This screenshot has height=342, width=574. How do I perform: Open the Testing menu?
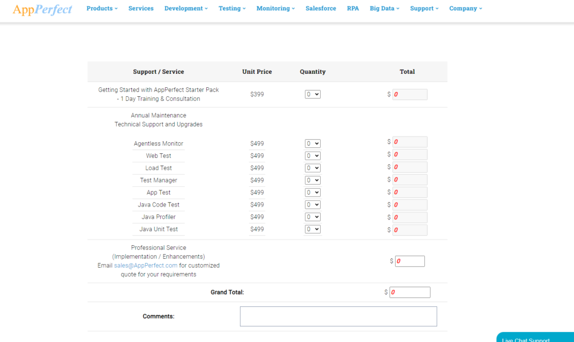[x=232, y=8]
